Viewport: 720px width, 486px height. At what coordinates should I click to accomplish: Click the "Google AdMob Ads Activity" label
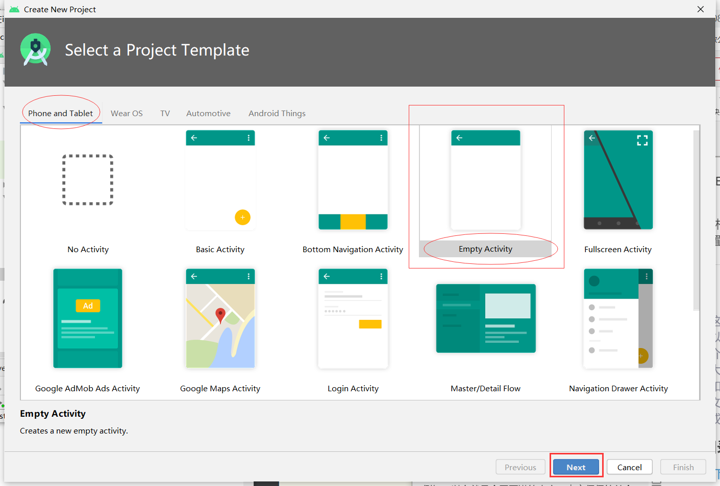[x=87, y=388]
